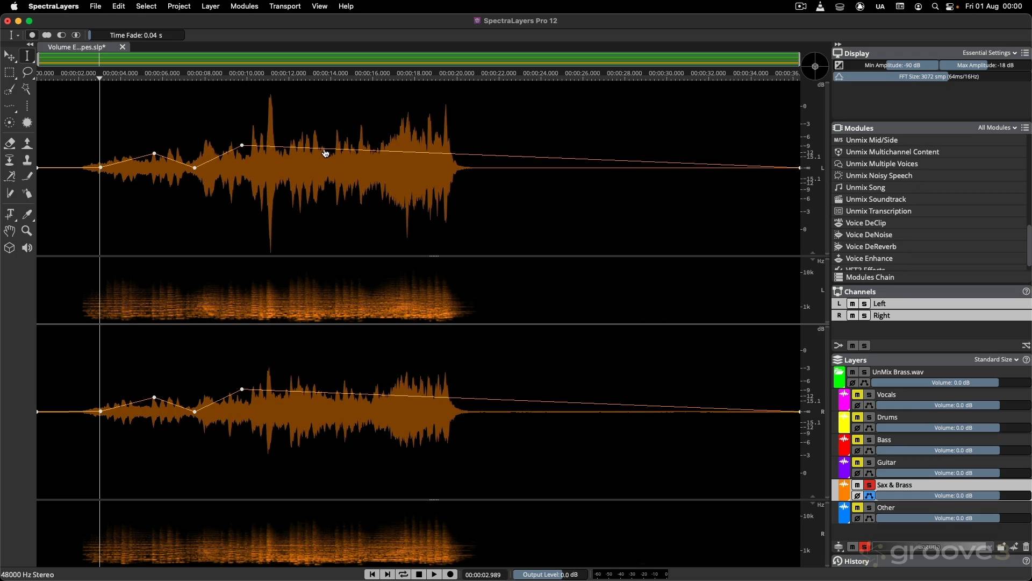This screenshot has height=581, width=1032.
Task: Click the Record transport button
Action: [450, 575]
